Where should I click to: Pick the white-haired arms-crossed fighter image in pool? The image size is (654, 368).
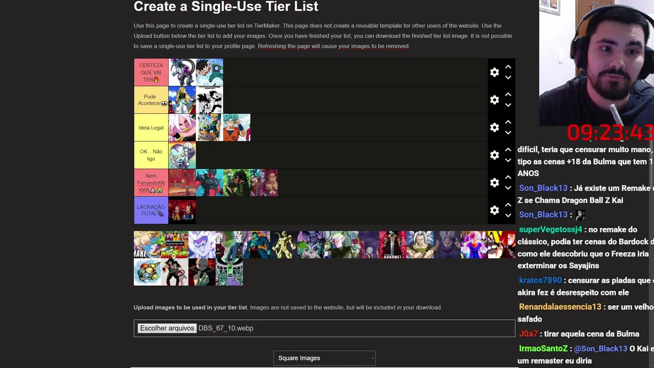(420, 245)
